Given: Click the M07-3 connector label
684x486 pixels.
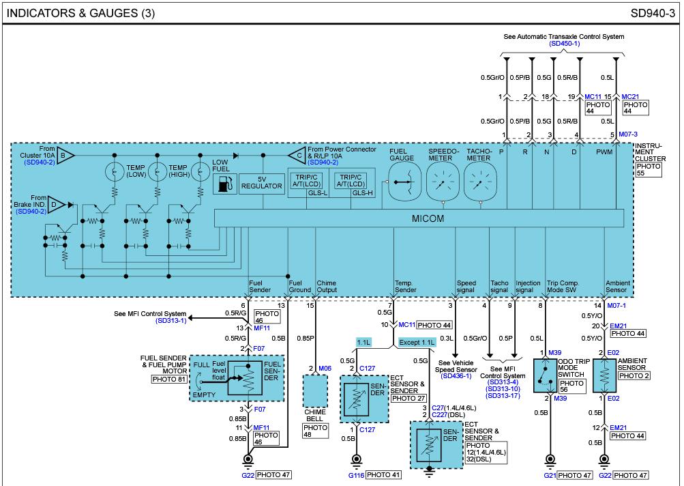Looking at the screenshot, I should coord(627,134).
